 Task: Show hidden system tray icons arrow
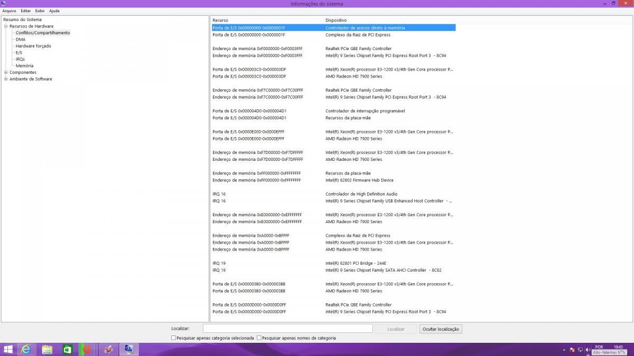point(564,350)
